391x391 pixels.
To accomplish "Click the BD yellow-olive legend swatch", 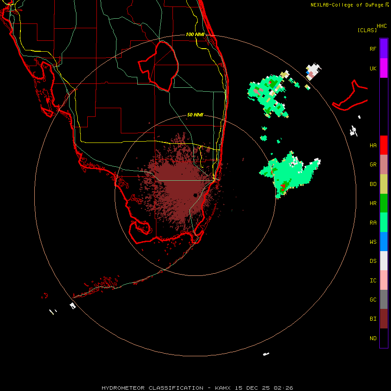I will coord(384,184).
